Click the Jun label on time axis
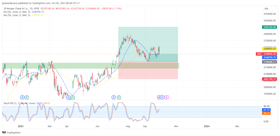The height and width of the screenshot is (136, 280). coord(98,126)
